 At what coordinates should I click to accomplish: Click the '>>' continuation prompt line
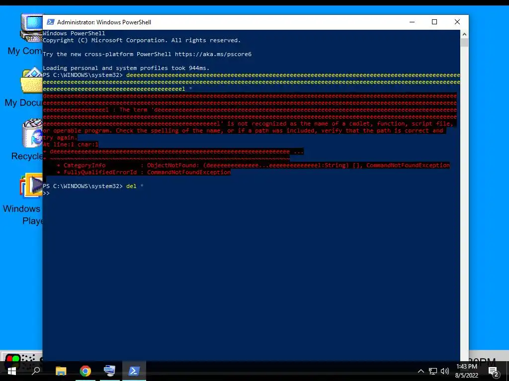point(46,193)
